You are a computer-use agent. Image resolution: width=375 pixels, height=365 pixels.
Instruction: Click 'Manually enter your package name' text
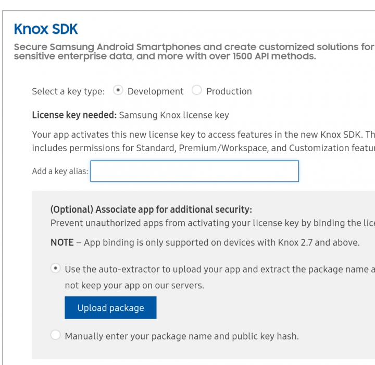click(182, 336)
